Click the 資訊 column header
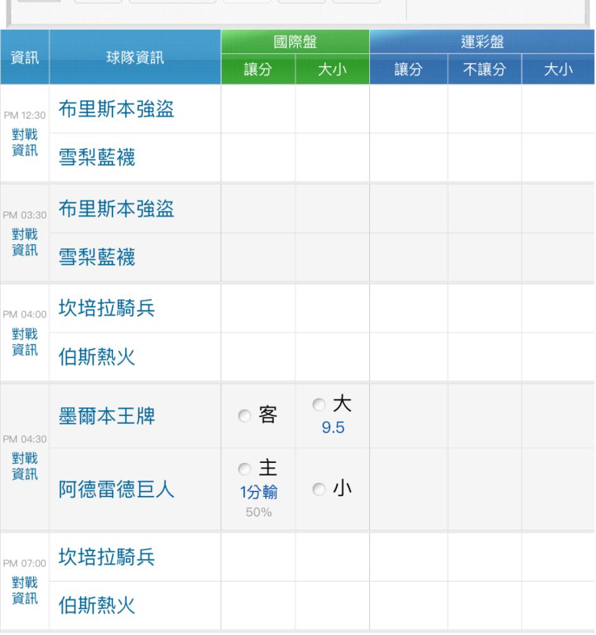 pos(25,57)
